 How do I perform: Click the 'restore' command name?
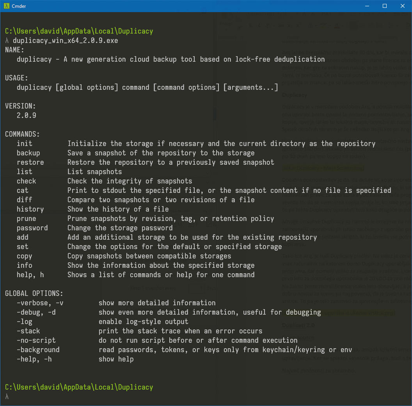(30, 162)
